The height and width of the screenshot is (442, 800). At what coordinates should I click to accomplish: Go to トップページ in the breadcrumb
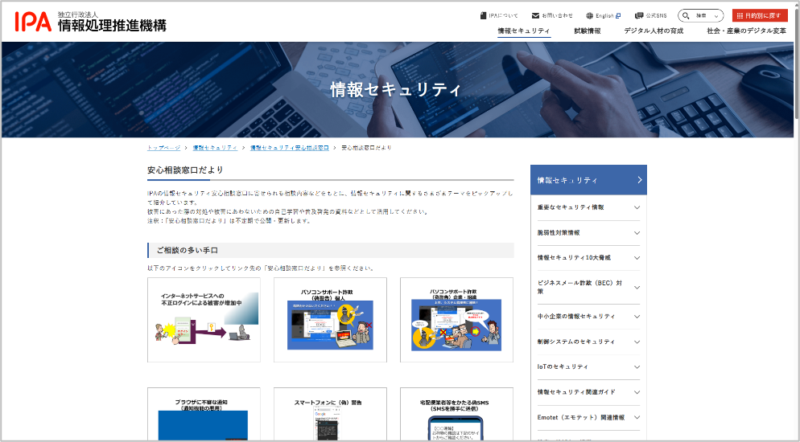(x=163, y=148)
